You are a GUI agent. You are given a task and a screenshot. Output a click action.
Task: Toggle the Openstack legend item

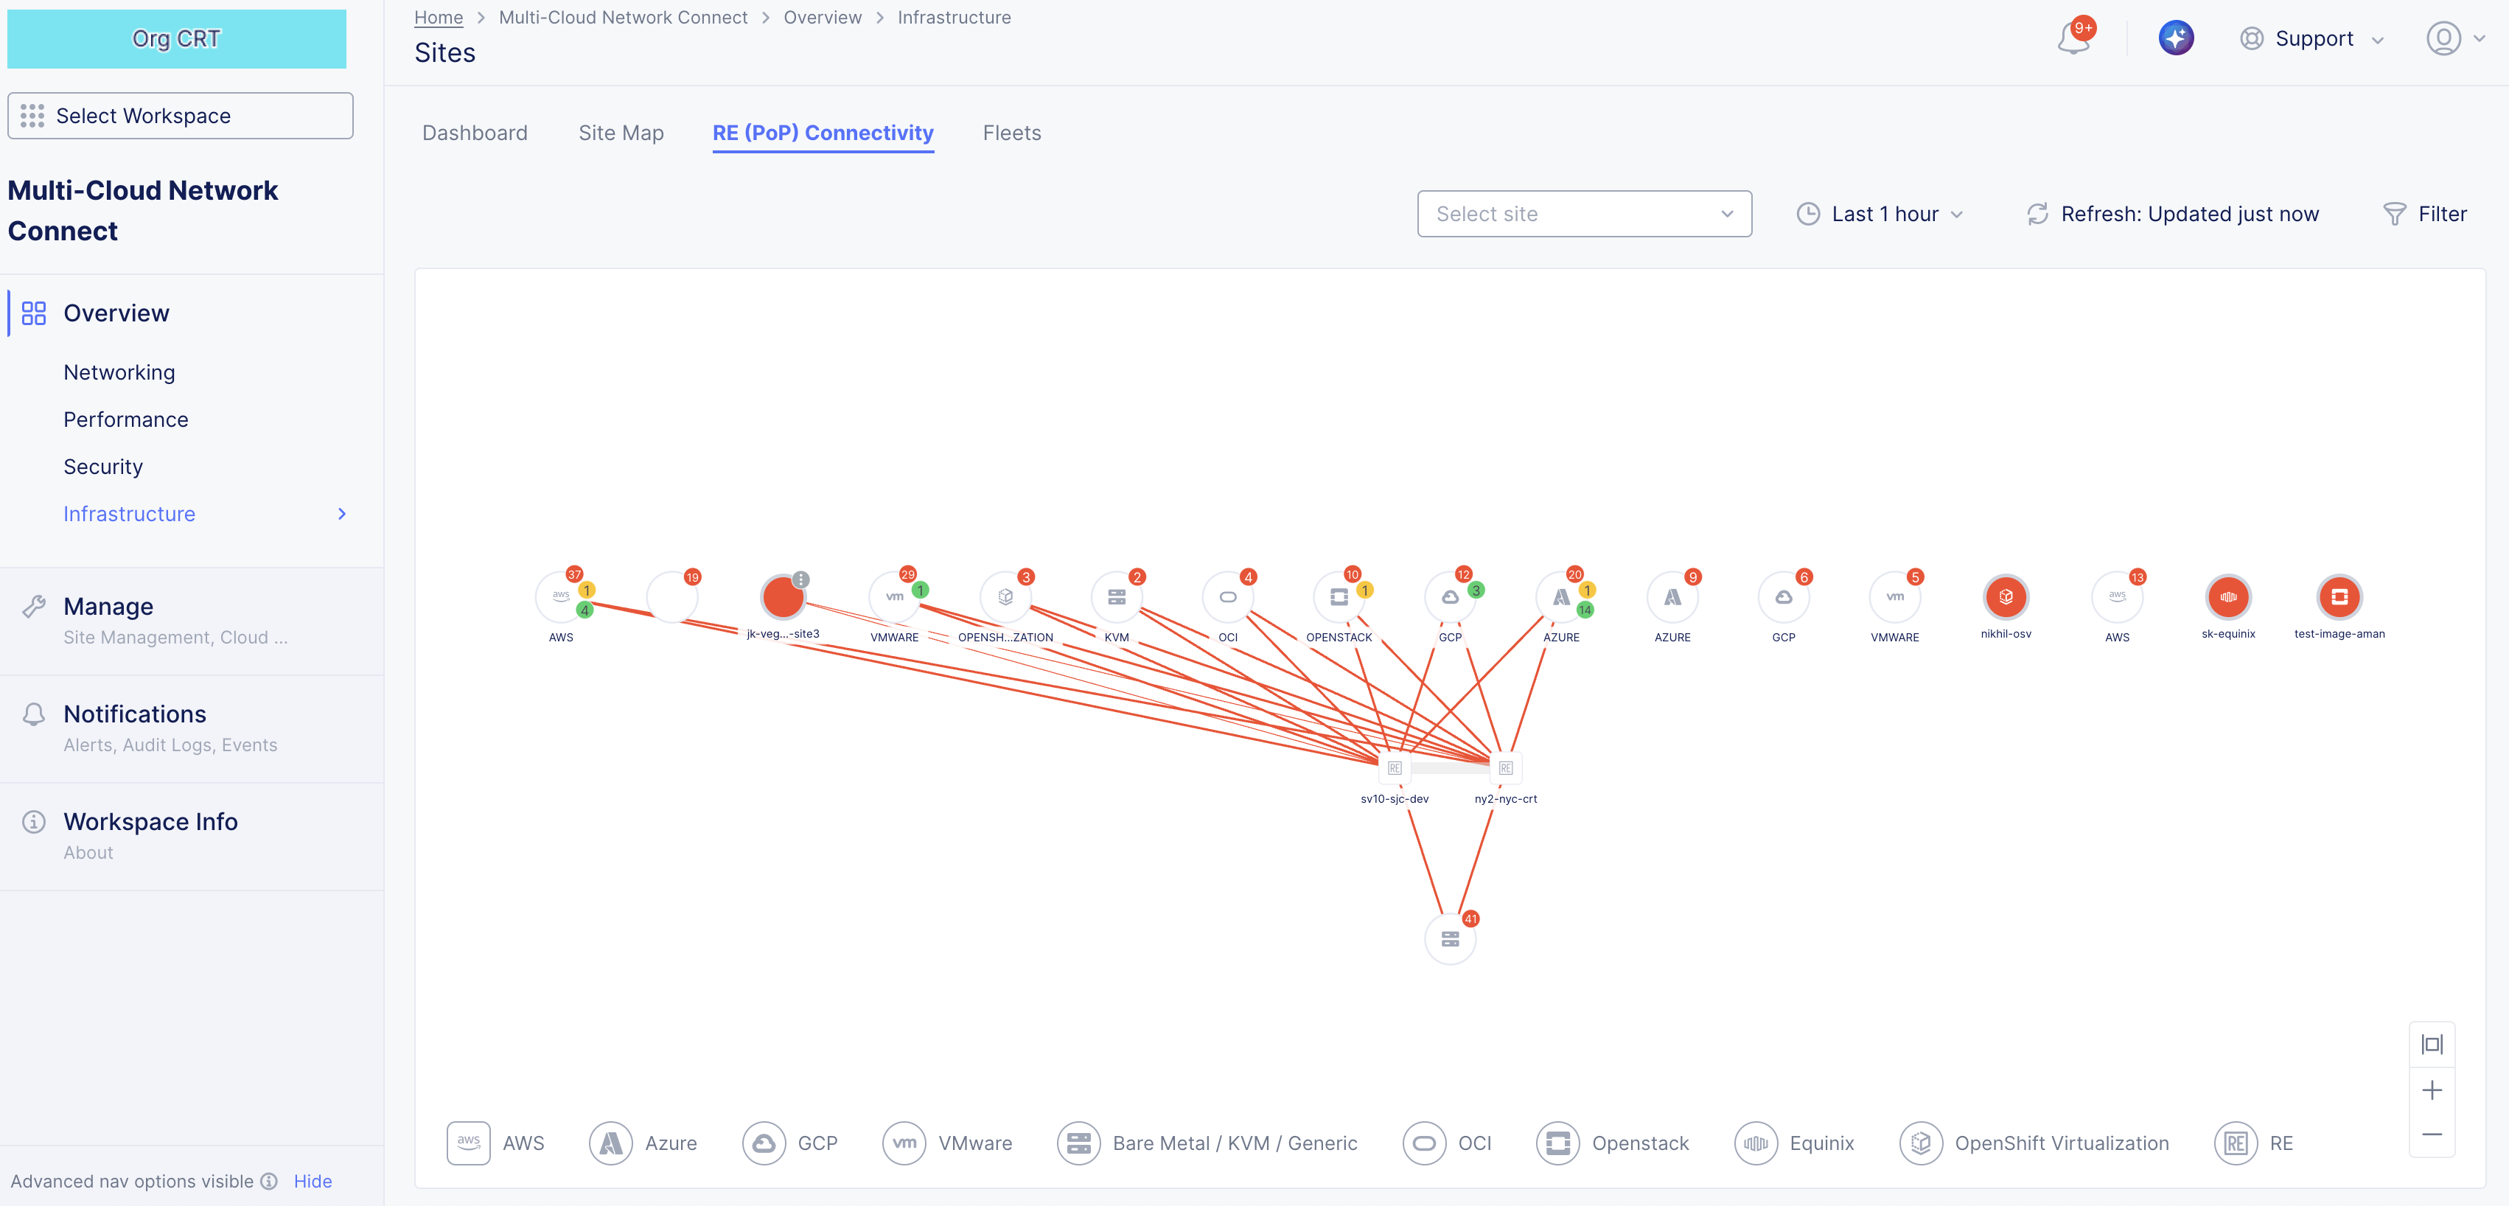click(1613, 1143)
